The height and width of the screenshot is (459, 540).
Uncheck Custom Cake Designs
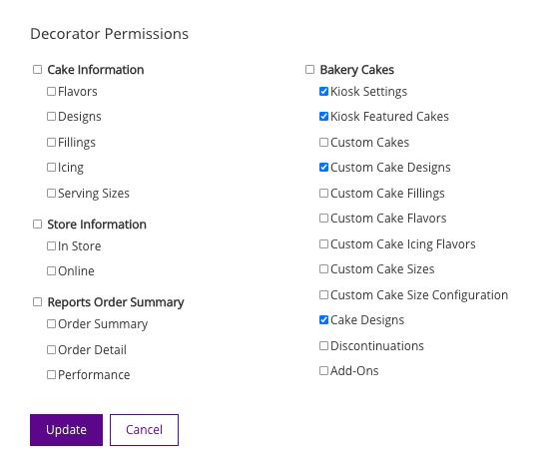pos(323,168)
